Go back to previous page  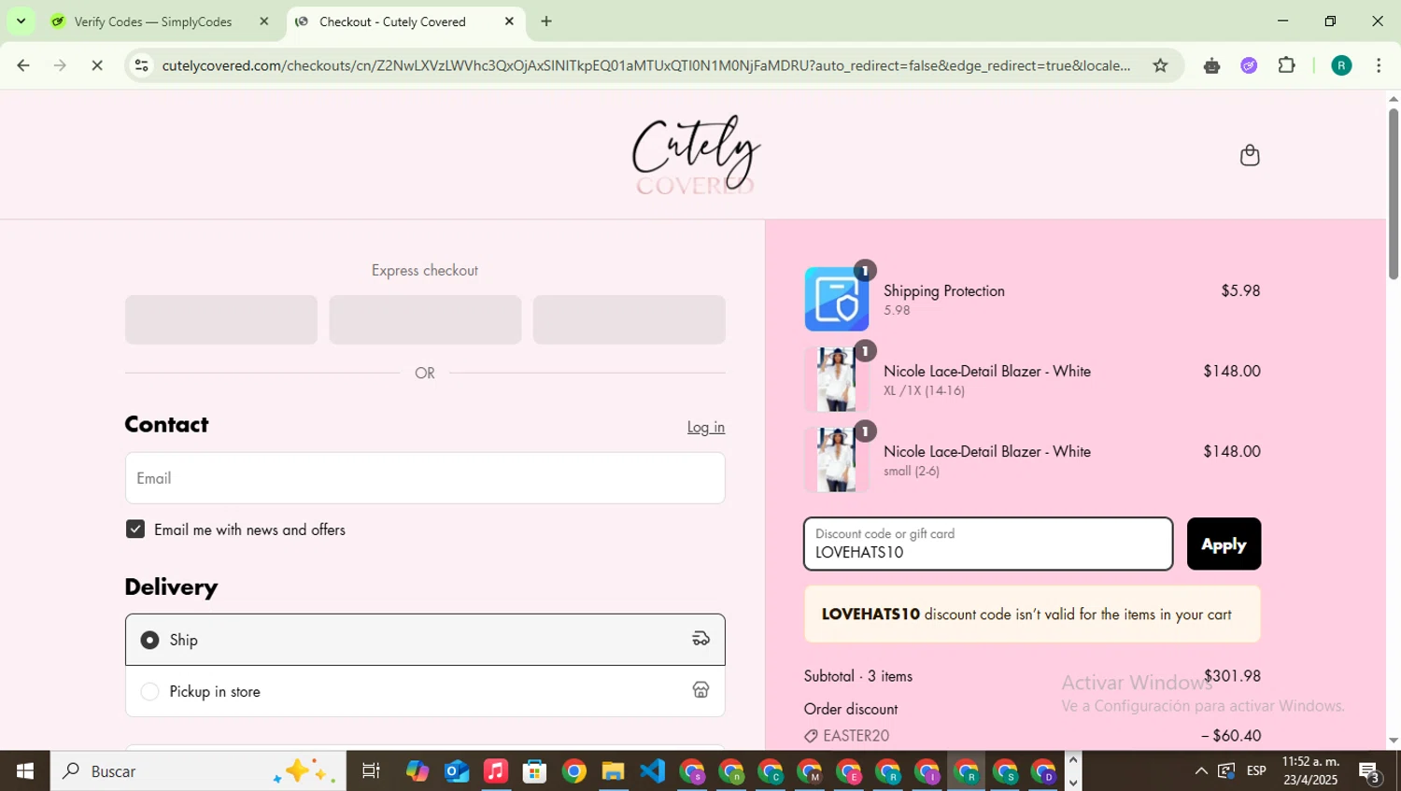coord(23,65)
